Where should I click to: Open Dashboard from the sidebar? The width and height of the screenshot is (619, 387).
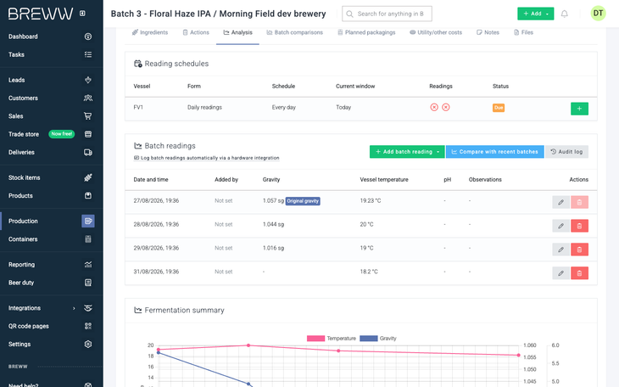(x=23, y=36)
